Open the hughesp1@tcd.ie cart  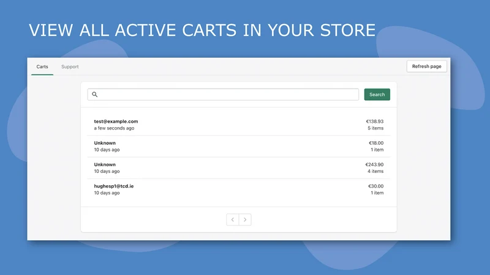239,189
